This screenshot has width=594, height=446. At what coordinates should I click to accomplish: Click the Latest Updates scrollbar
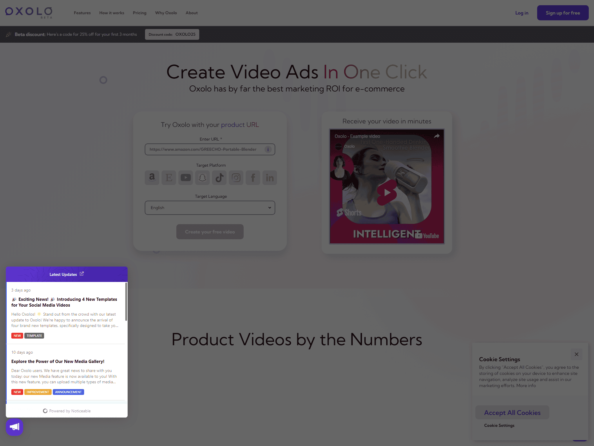coord(126,302)
